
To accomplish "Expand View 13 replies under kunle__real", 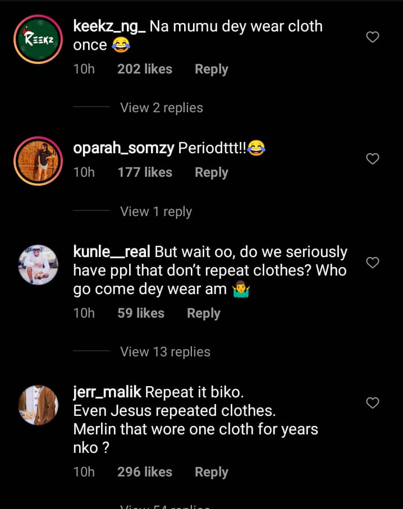I will coord(165,352).
